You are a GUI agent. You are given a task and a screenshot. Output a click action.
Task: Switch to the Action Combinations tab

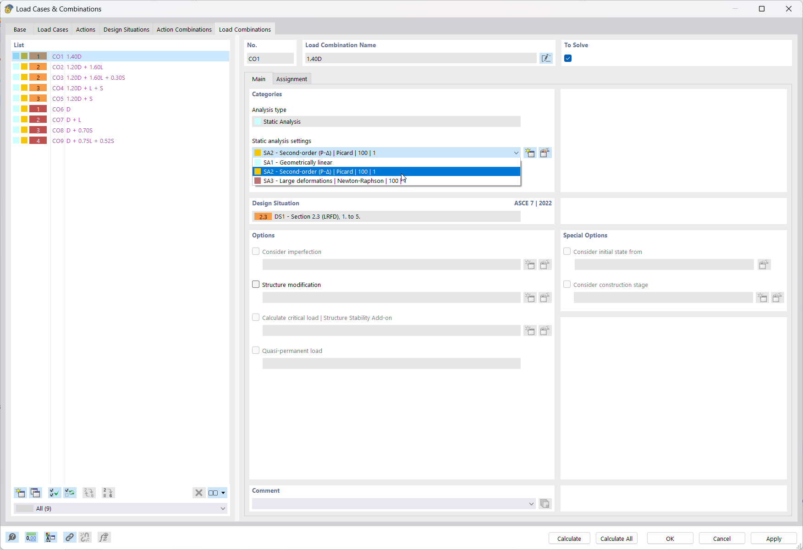click(x=184, y=29)
